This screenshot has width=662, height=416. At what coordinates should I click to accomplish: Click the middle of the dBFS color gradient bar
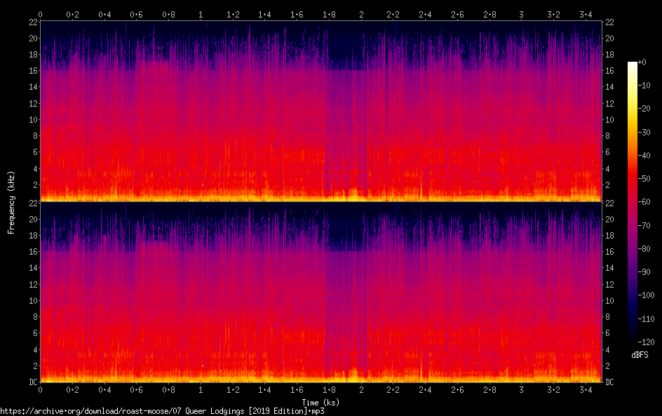pos(633,201)
